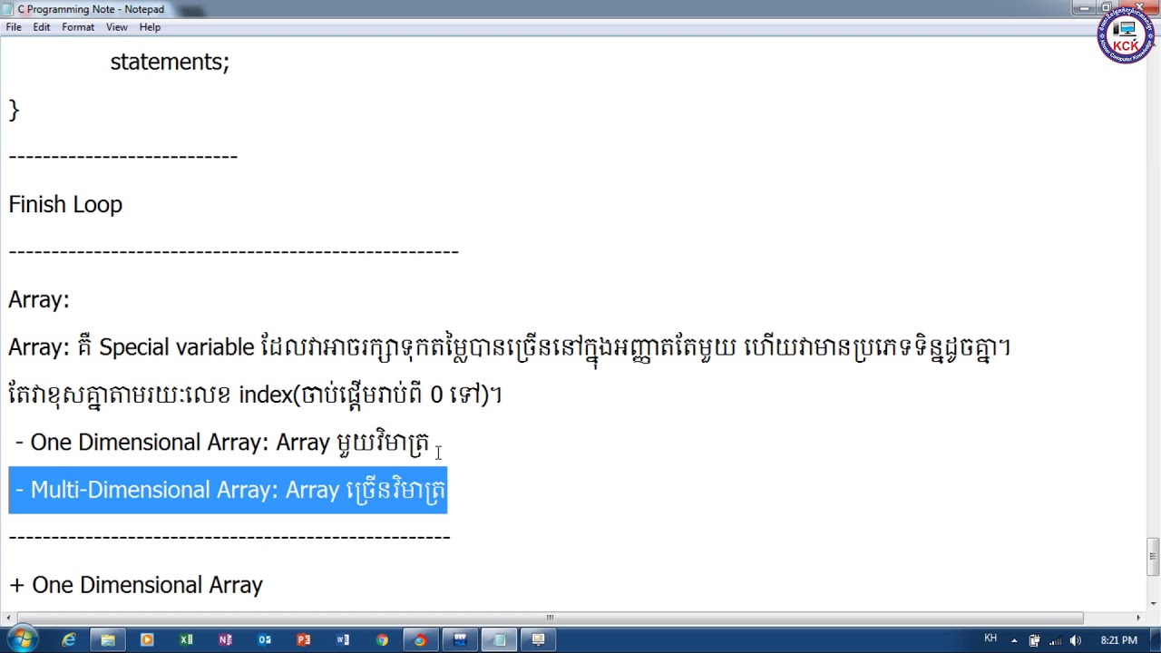1161x653 pixels.
Task: Open the network signal tray icon
Action: [1055, 640]
